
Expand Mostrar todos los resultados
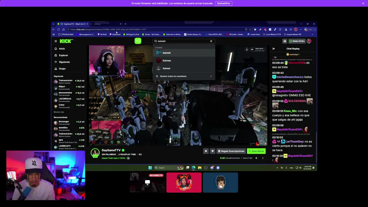coord(184,76)
